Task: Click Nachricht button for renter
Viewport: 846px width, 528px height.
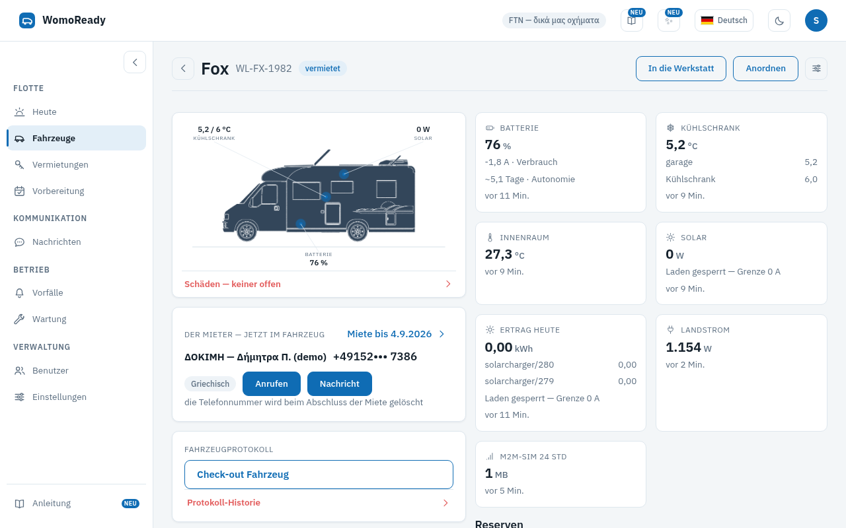Action: coord(340,383)
